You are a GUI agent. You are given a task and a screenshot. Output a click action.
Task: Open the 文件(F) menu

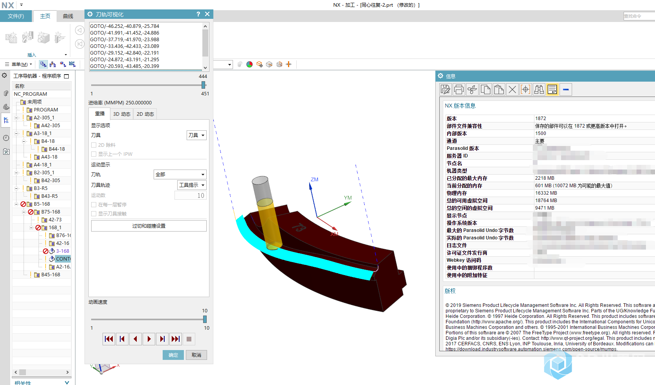tap(16, 16)
